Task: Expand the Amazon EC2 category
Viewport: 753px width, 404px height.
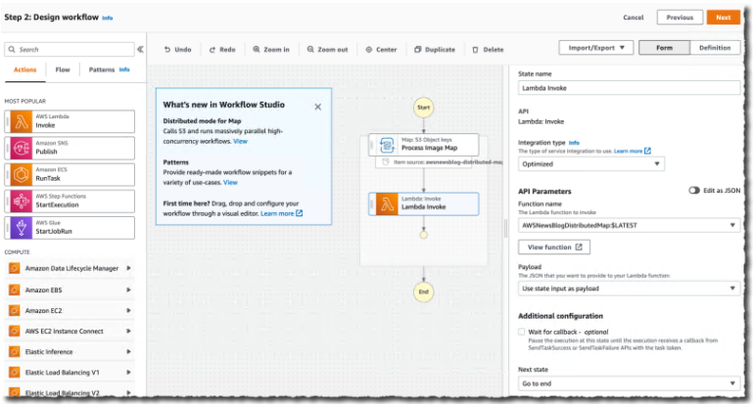Action: pos(129,309)
